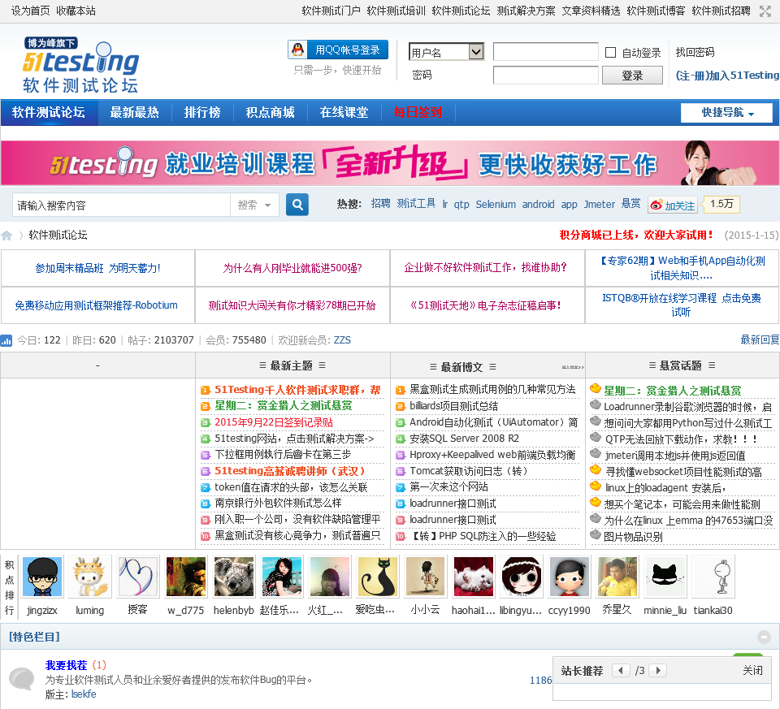
Task: Open 软件测试招聘 top link
Action: click(x=721, y=11)
